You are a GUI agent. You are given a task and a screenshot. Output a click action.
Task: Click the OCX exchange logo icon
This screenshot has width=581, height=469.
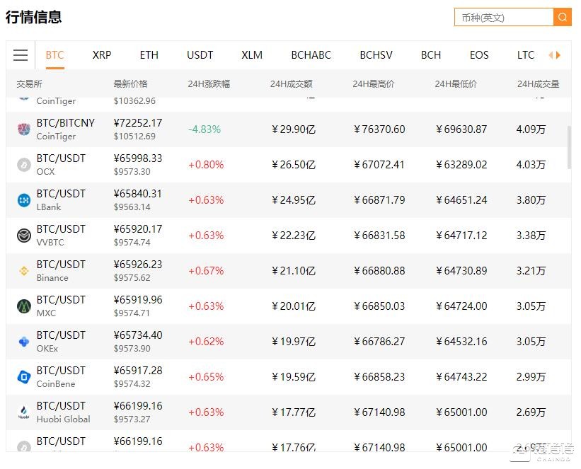24,165
